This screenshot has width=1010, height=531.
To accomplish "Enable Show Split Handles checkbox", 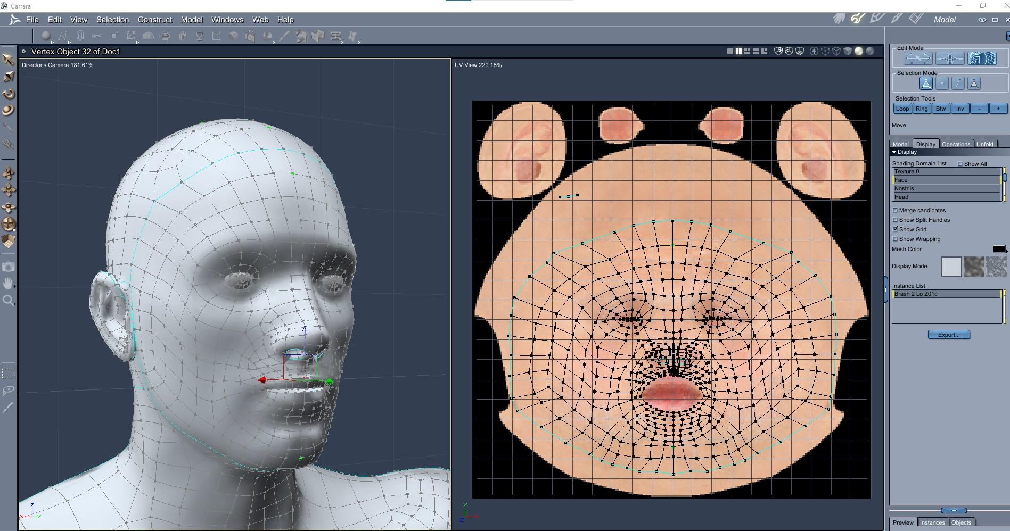I will [895, 220].
